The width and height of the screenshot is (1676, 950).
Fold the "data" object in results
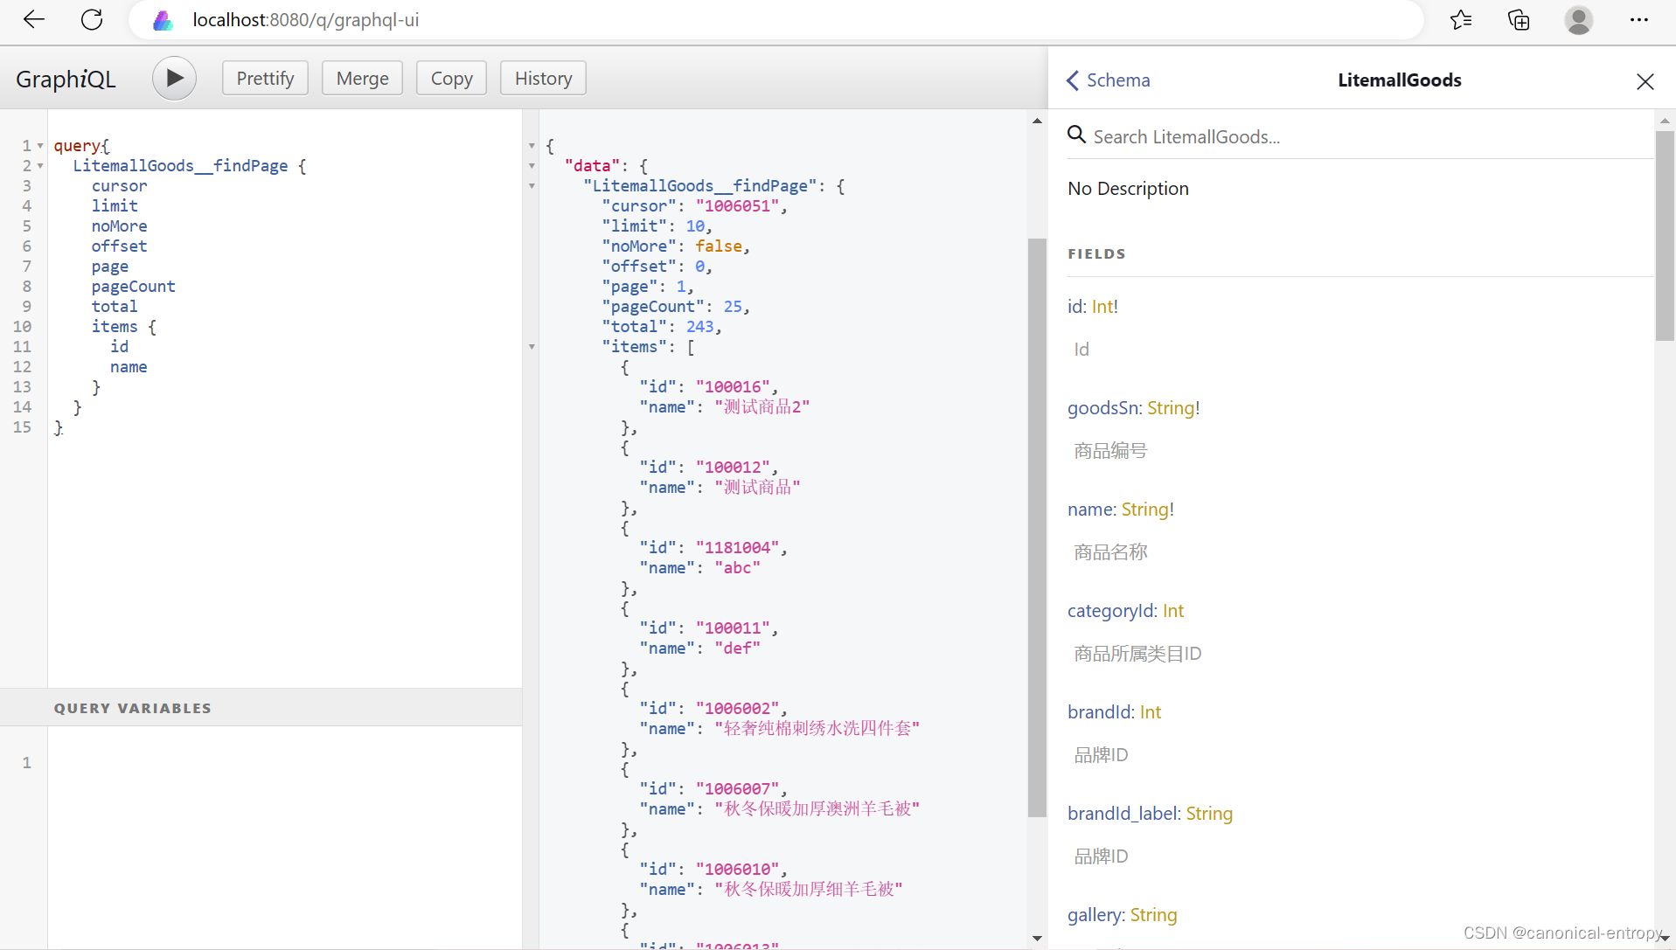click(x=532, y=166)
